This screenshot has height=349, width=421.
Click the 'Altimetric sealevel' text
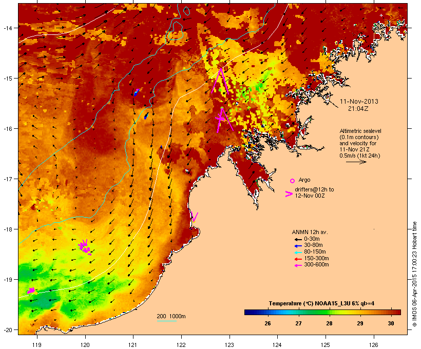coord(360,131)
